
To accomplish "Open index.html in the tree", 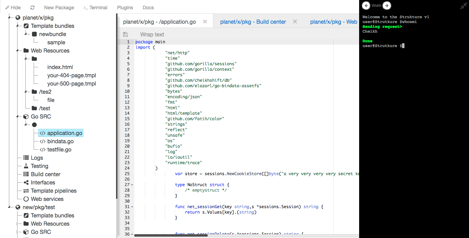I will pyautogui.click(x=60, y=67).
